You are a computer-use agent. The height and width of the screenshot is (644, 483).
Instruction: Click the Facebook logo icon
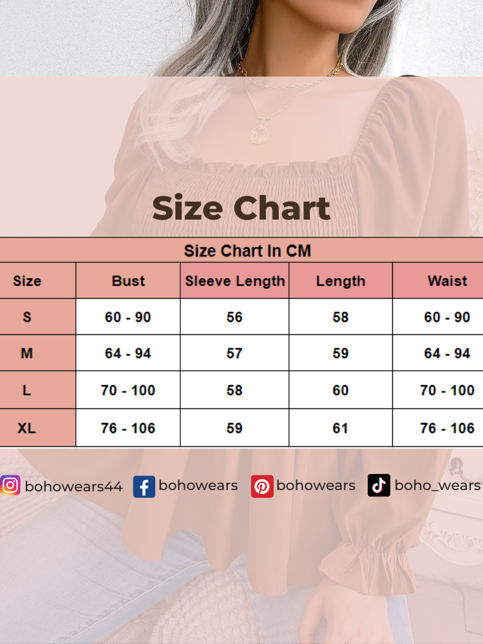coord(144,487)
